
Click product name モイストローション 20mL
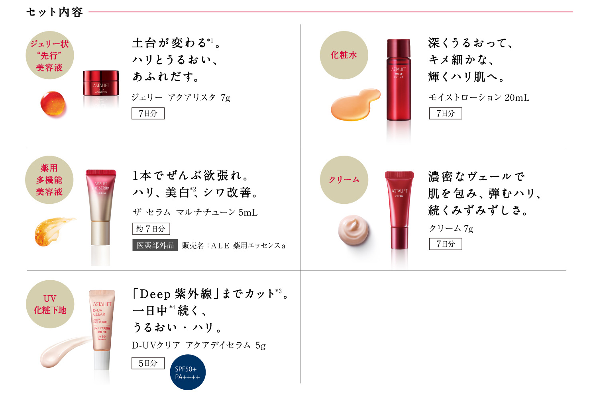pyautogui.click(x=479, y=98)
